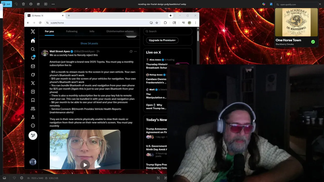The height and width of the screenshot is (182, 324).
Task: Open Profile icon in X sidebar
Action: tap(33, 117)
